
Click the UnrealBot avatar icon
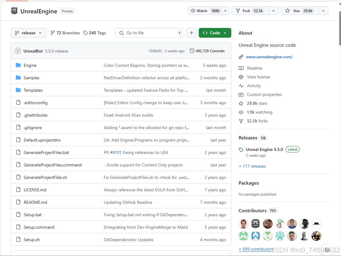click(18, 51)
